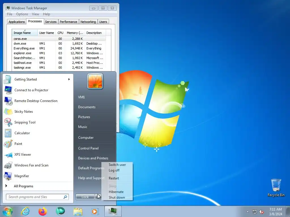Select Switch user in power menu
The height and width of the screenshot is (217, 290).
click(117, 165)
